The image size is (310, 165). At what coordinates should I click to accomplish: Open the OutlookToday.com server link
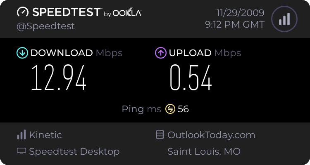pos(211,135)
